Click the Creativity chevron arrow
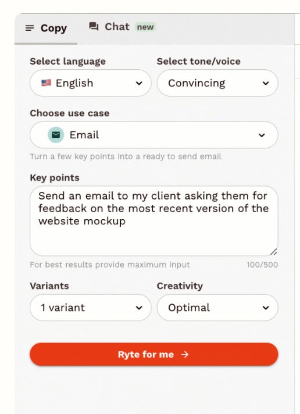 click(x=266, y=308)
